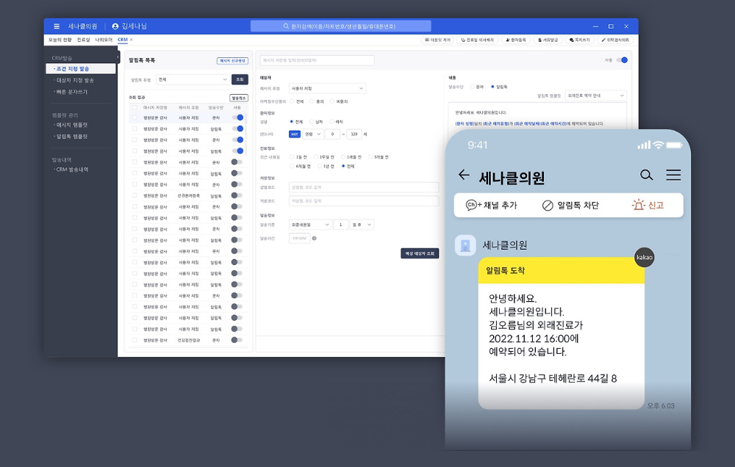Screen dimensions: 735x467
Task: Click the 알림톡 도착 message bubble on phone
Action: coord(561,333)
